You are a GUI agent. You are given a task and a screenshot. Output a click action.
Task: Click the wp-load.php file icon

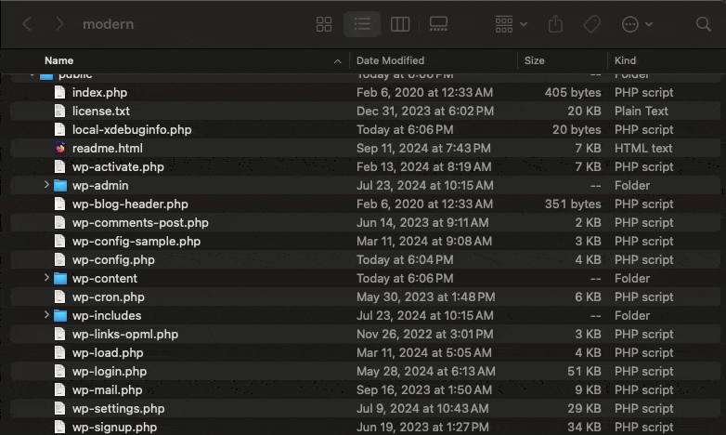click(x=59, y=352)
